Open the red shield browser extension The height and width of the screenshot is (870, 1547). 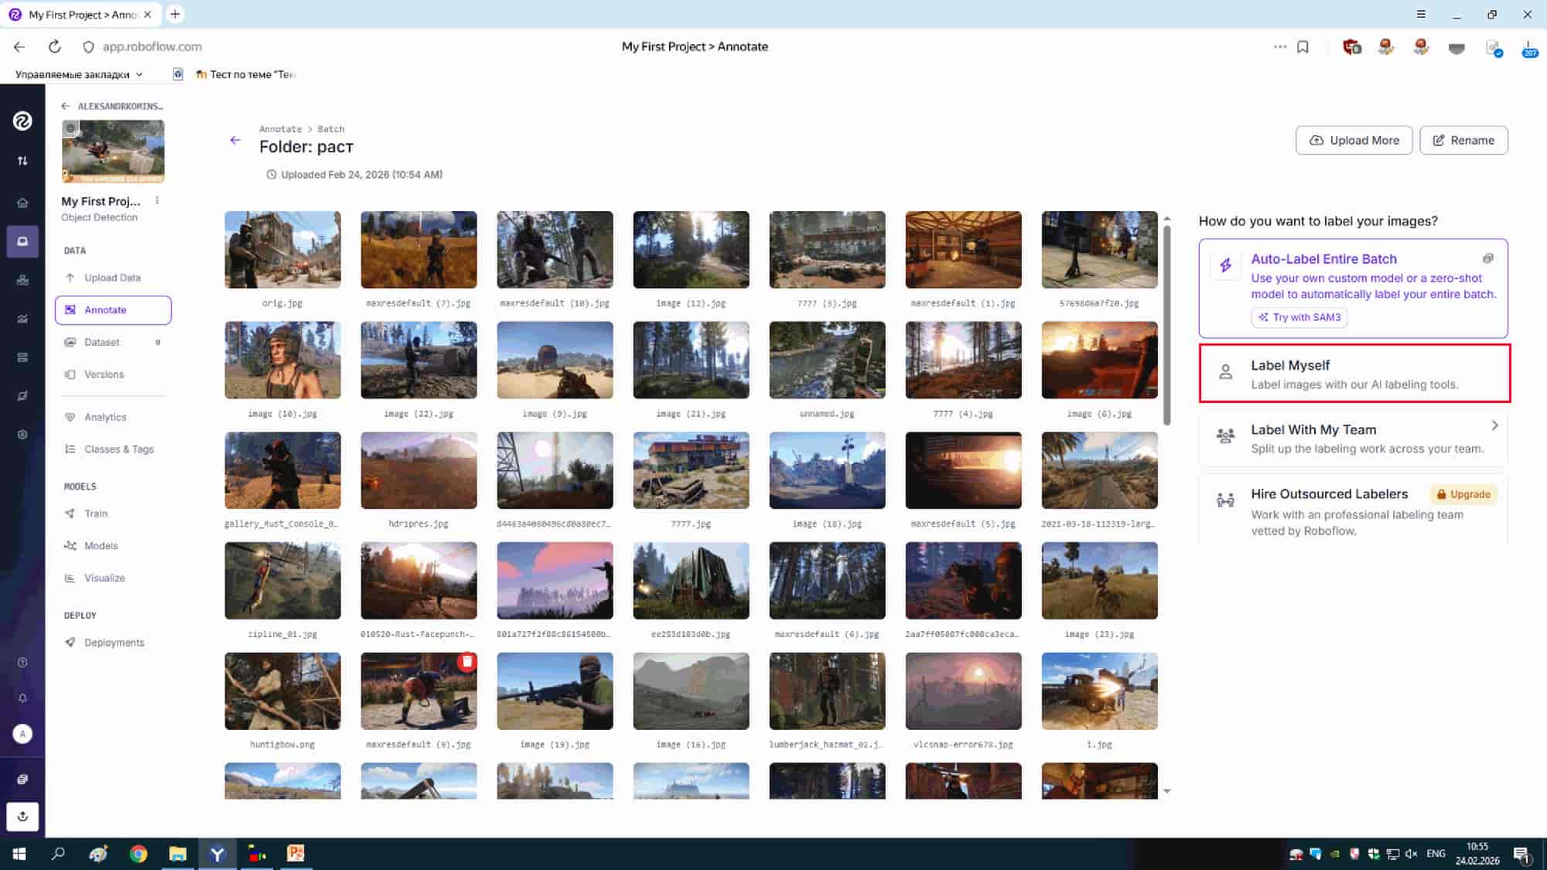click(1351, 47)
